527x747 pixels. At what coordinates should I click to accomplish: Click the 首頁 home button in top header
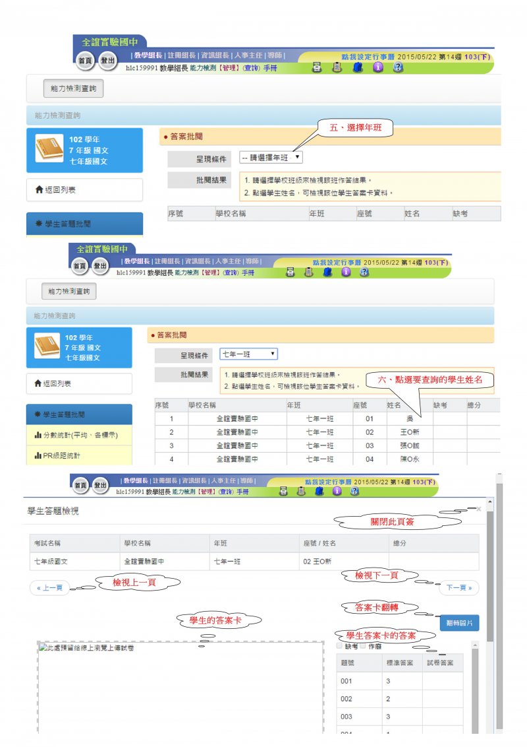[86, 61]
